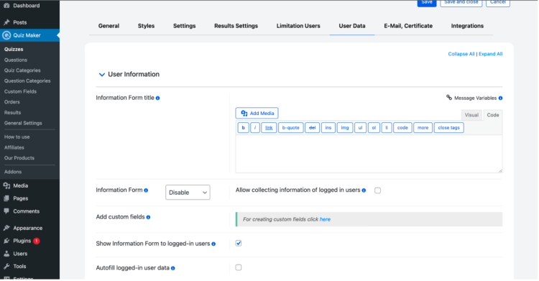The image size is (539, 281).
Task: Click info icon beside Message Variables
Action: click(x=500, y=98)
